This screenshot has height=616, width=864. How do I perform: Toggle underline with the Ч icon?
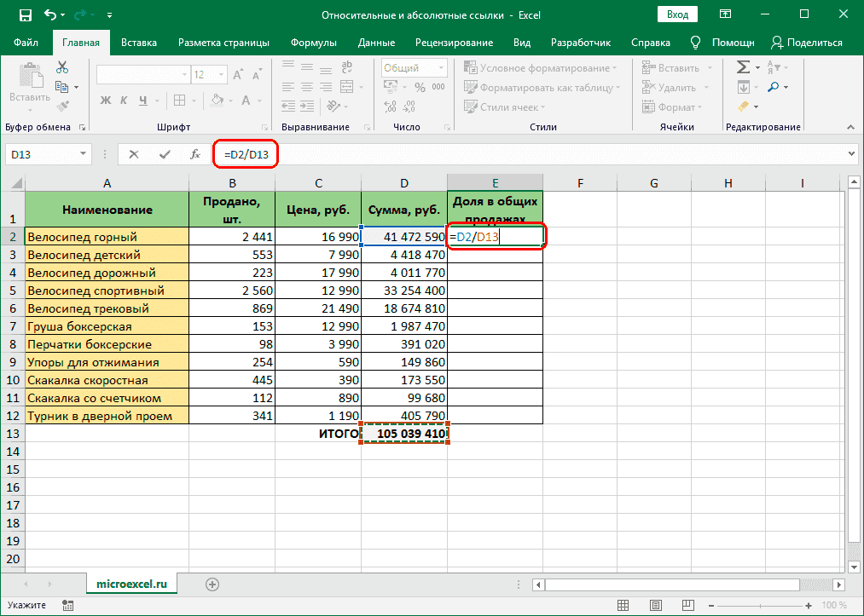143,100
